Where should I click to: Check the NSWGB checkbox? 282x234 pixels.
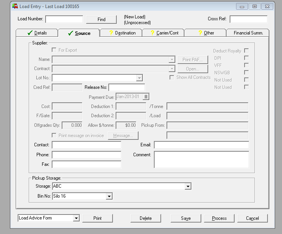(x=246, y=72)
